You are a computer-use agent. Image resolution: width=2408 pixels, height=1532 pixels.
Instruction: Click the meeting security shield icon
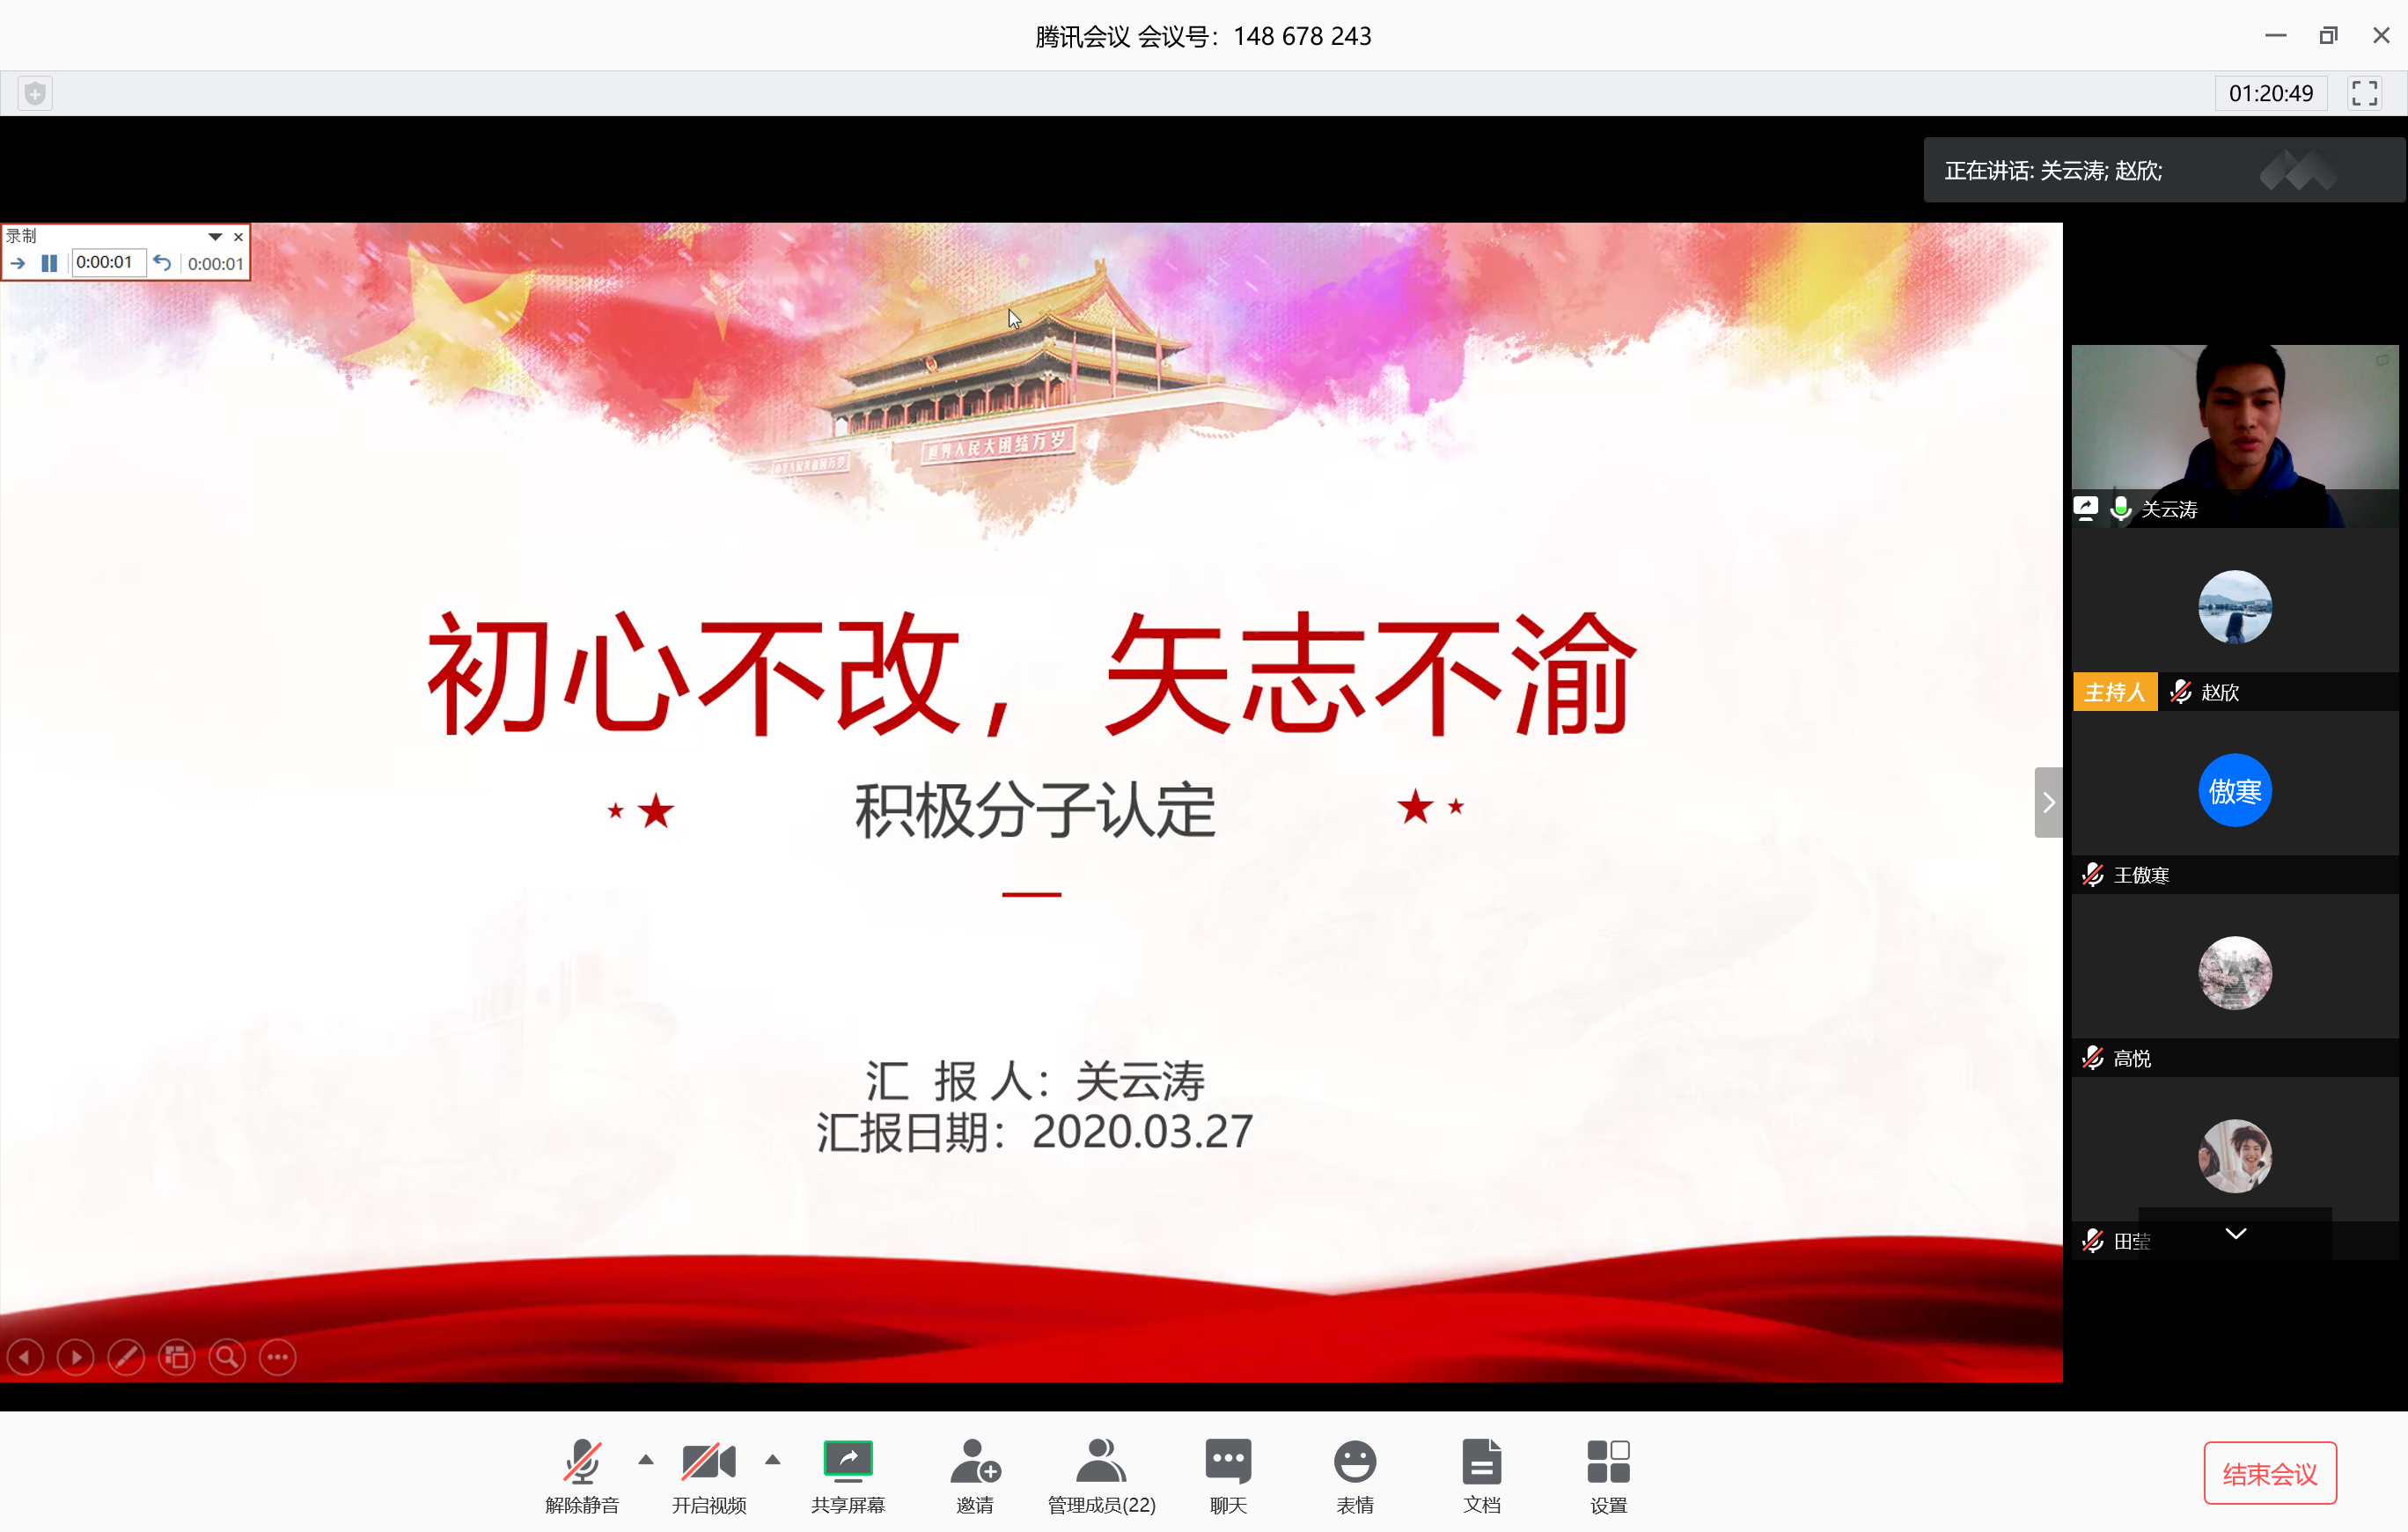(35, 93)
